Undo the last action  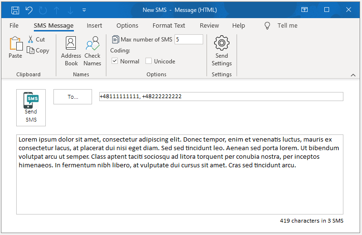click(29, 10)
